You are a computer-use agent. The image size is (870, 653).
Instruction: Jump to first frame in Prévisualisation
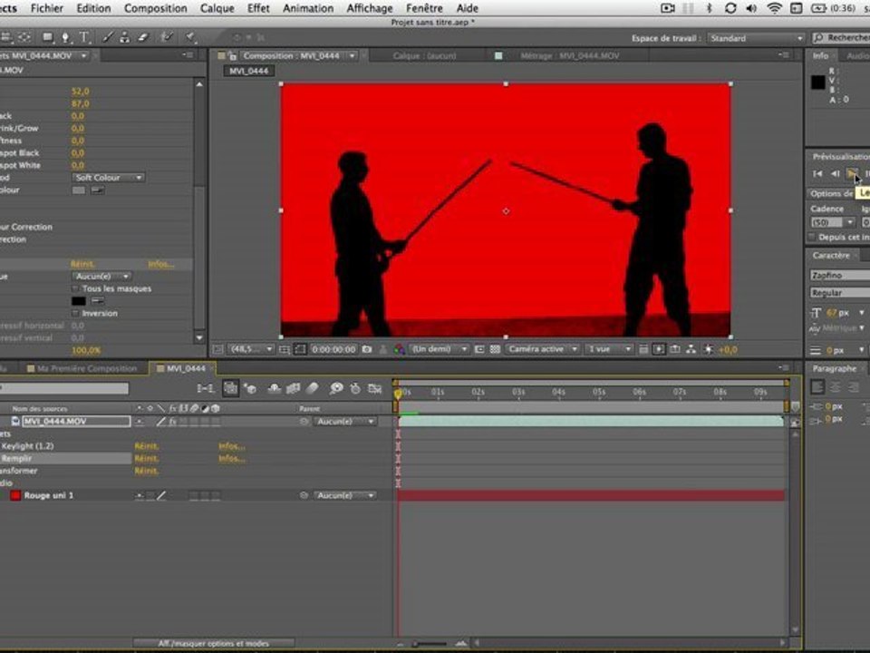point(817,174)
